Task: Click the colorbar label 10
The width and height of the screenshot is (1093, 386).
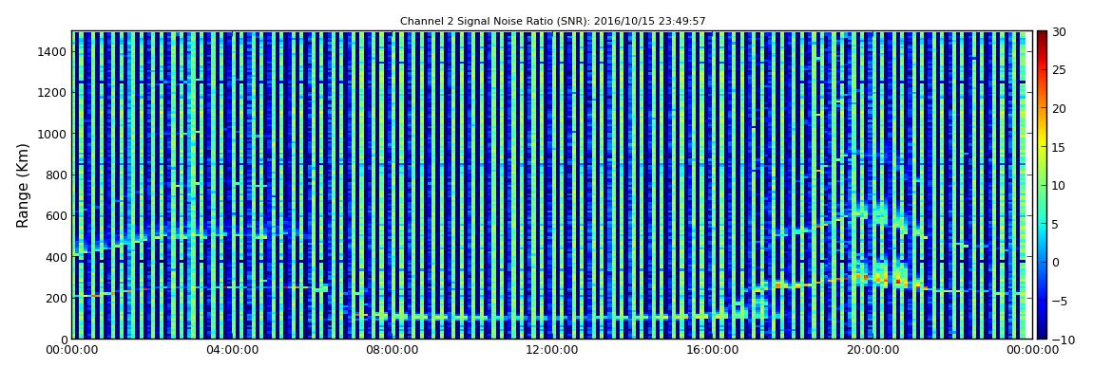Action: pyautogui.click(x=1060, y=185)
